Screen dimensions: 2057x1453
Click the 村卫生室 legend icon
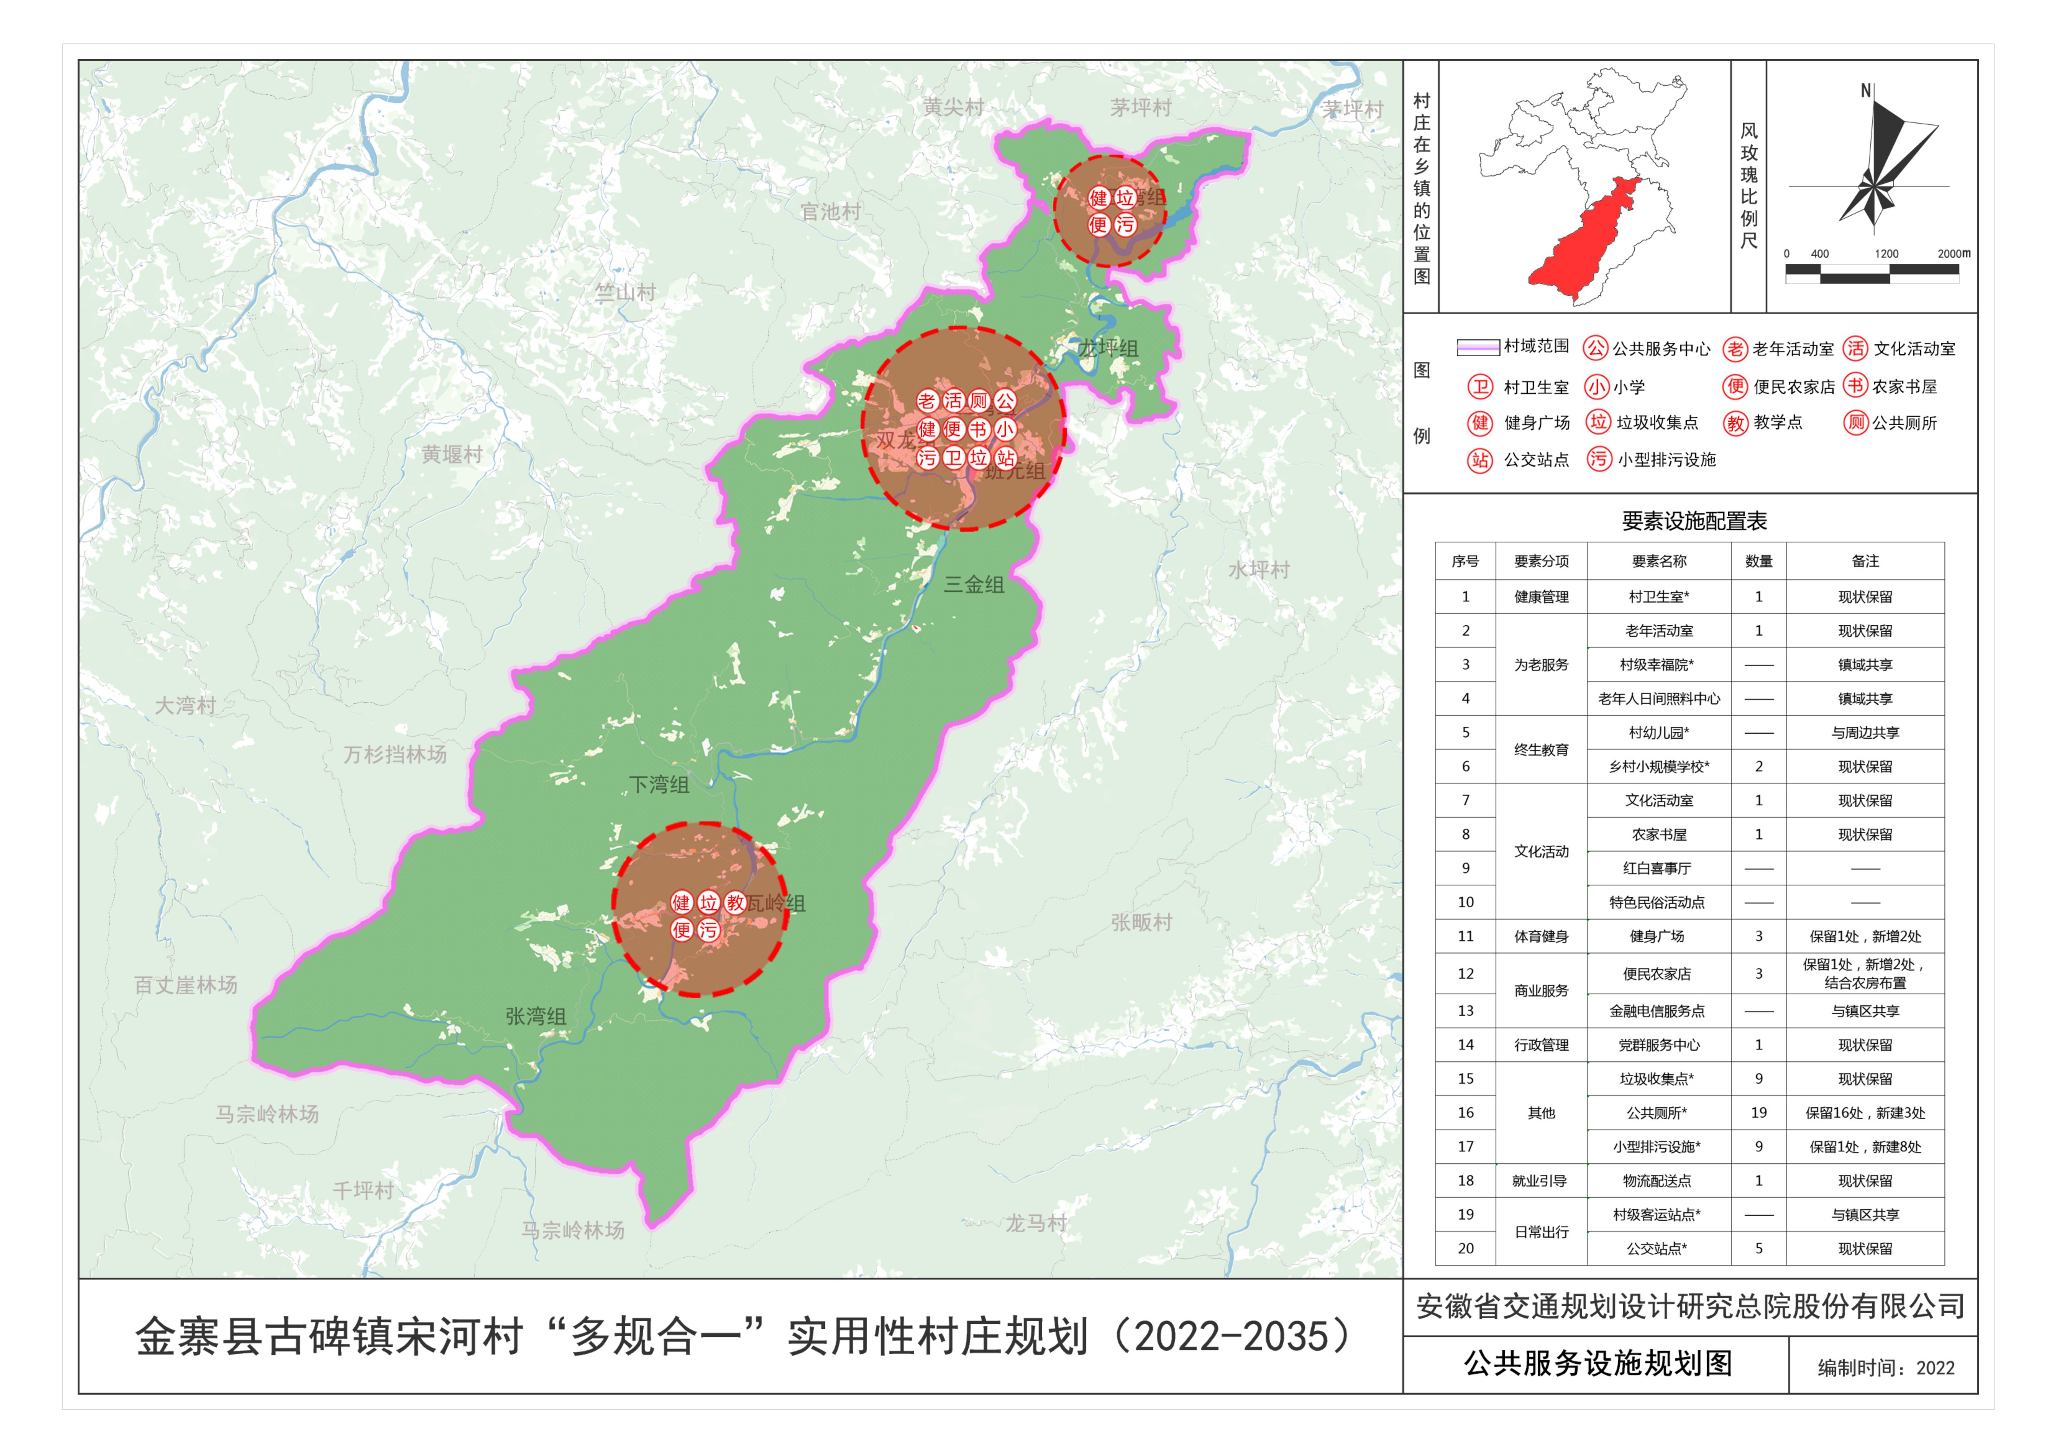click(1480, 387)
